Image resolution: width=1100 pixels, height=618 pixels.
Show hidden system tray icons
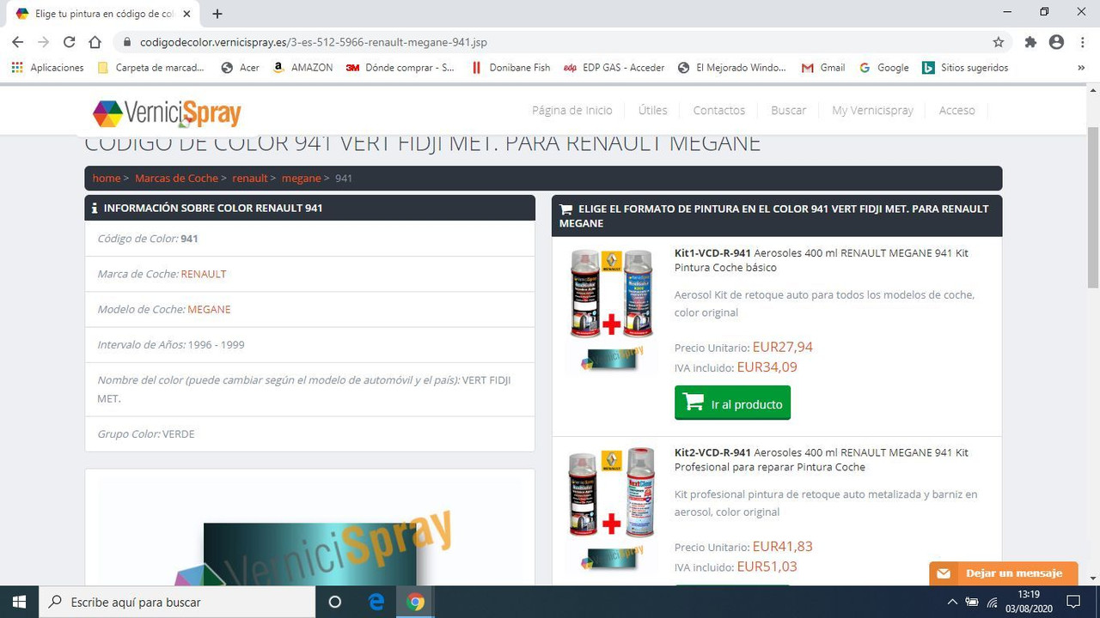952,602
